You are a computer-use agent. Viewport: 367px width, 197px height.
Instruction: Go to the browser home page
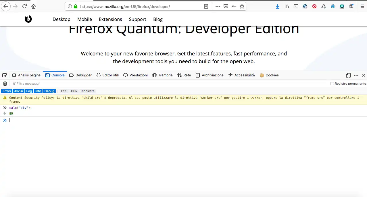(x=34, y=6)
